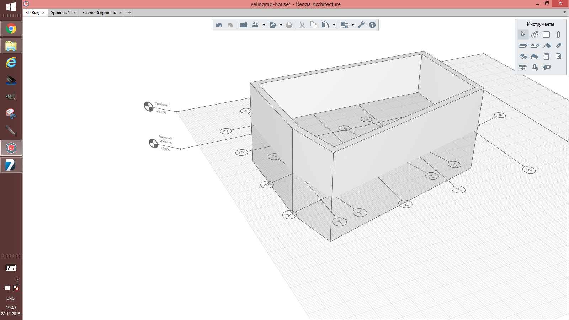This screenshot has width=569, height=320.
Task: Open the export options dropdown arrow
Action: [281, 25]
